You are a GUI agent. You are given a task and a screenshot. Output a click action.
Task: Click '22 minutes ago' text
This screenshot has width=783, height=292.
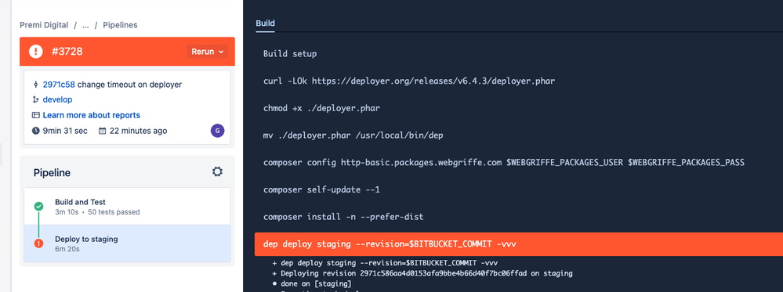tap(138, 131)
